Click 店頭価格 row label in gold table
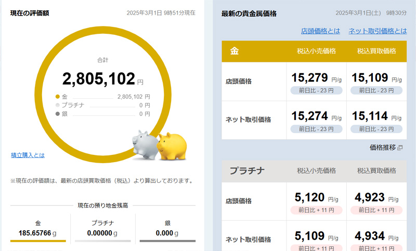This screenshot has height=251, width=416. 239,82
